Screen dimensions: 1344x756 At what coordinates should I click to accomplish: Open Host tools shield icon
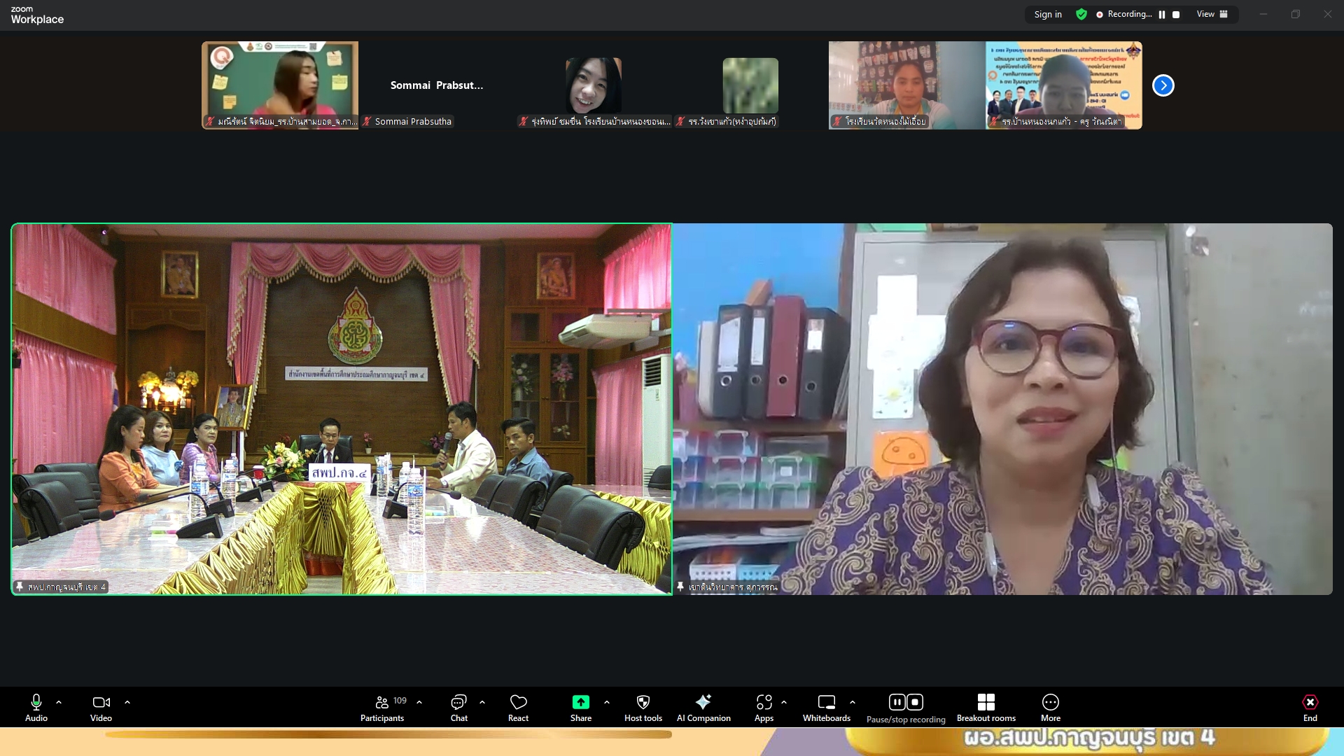pyautogui.click(x=643, y=702)
